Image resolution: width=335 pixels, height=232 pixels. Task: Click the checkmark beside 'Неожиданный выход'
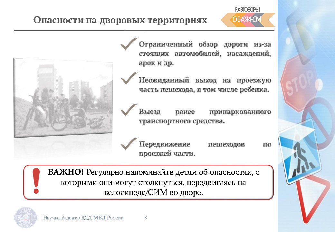tap(129, 79)
